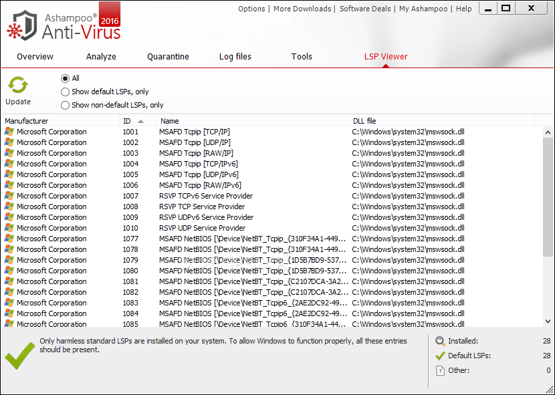
Task: Go to the Log files tab
Action: pos(235,57)
